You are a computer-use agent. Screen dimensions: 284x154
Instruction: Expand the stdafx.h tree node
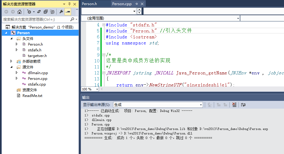click(17, 50)
